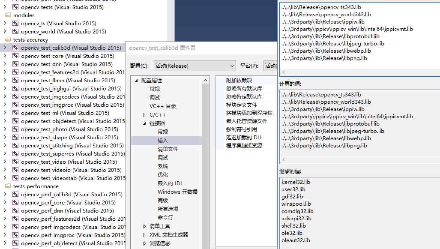Expand the opencv_test_videostab project node
440x249 pixels.
click(x=5, y=178)
